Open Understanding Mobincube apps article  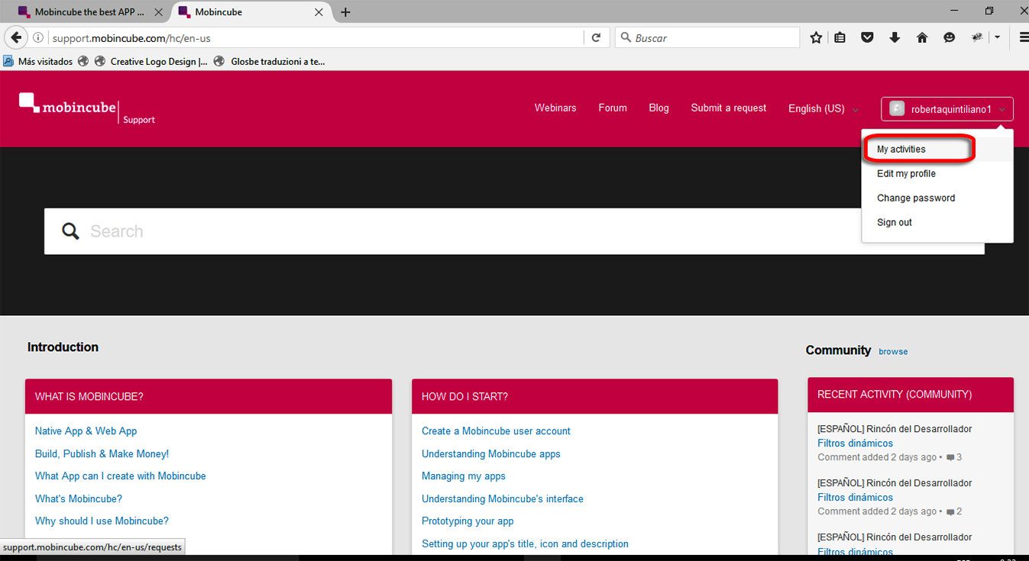point(491,454)
